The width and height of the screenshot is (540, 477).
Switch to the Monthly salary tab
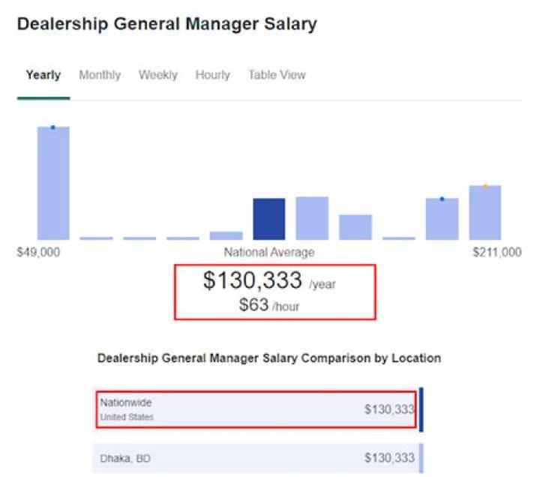(100, 75)
